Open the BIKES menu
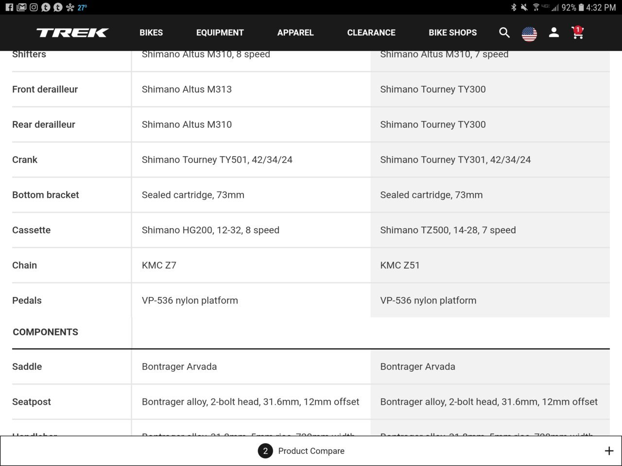Viewport: 622px width, 466px height. (x=151, y=33)
